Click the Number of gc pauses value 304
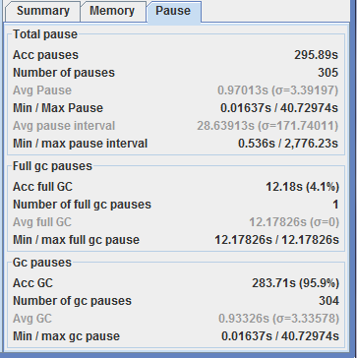This screenshot has width=357, height=358. (x=328, y=301)
